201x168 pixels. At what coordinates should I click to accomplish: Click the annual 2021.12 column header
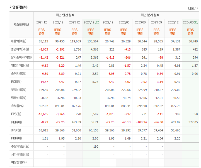(x=42, y=22)
